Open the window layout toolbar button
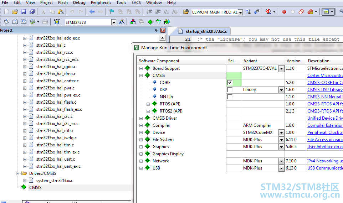The width and height of the screenshot is (343, 203). pos(326,12)
